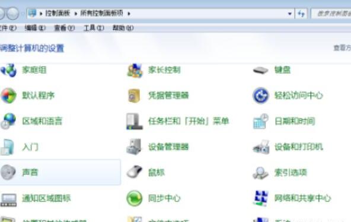The width and height of the screenshot is (351, 222).
Task: Open the 查看(V) menu
Action: click(x=65, y=28)
